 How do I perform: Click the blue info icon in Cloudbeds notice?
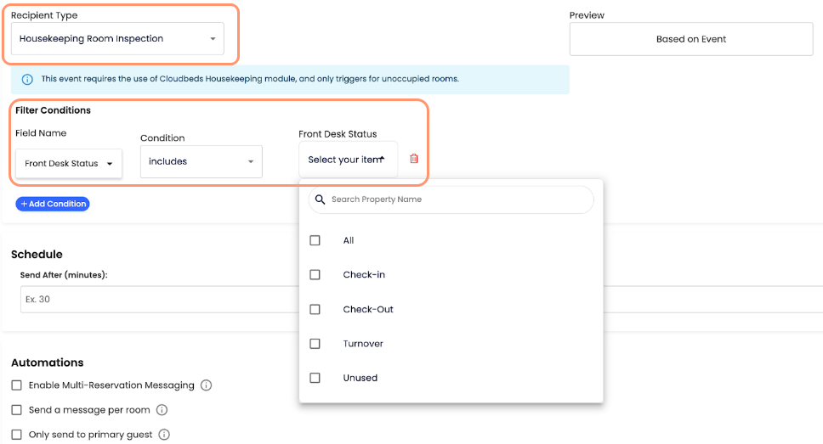coord(27,79)
